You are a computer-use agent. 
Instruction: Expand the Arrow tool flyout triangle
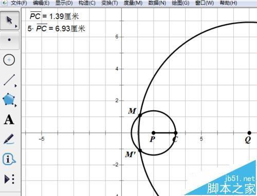tap(16, 26)
